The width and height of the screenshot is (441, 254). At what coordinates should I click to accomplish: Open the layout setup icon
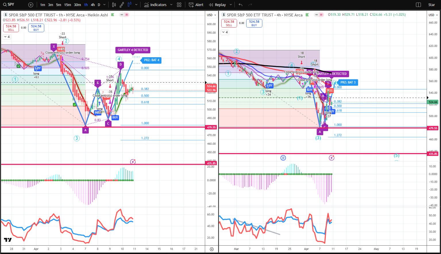tap(418, 5)
